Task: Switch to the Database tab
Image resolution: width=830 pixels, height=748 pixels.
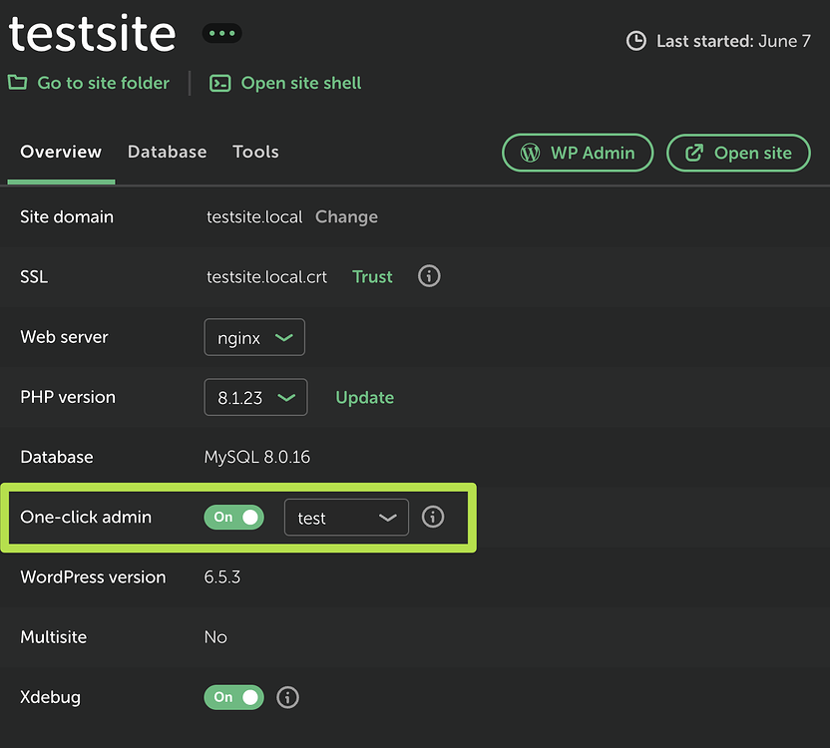Action: click(x=167, y=152)
